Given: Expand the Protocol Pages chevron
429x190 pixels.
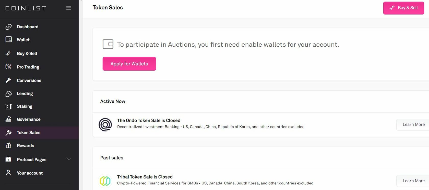Looking at the screenshot, I should [69, 159].
